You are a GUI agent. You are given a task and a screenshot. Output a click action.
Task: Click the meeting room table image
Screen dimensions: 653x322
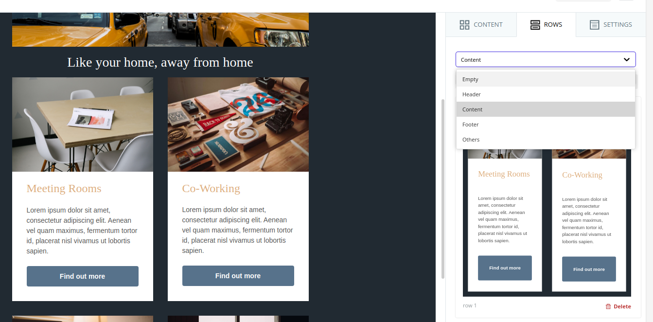pyautogui.click(x=83, y=125)
